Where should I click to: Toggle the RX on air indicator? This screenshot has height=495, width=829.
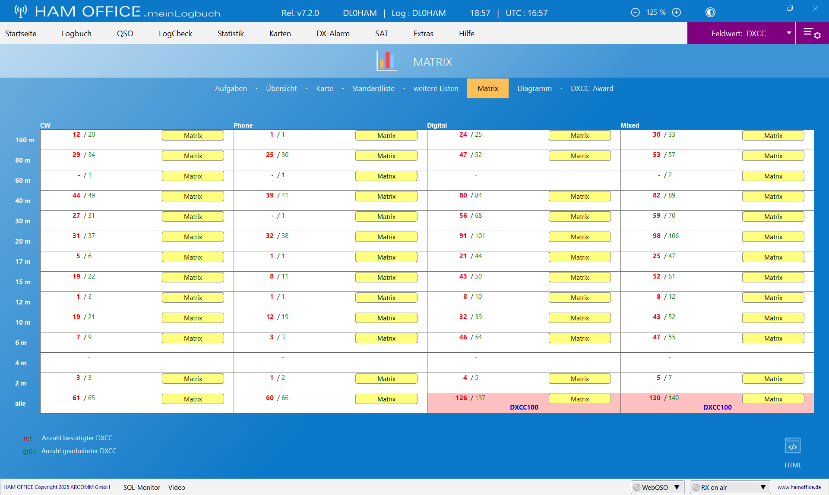696,487
